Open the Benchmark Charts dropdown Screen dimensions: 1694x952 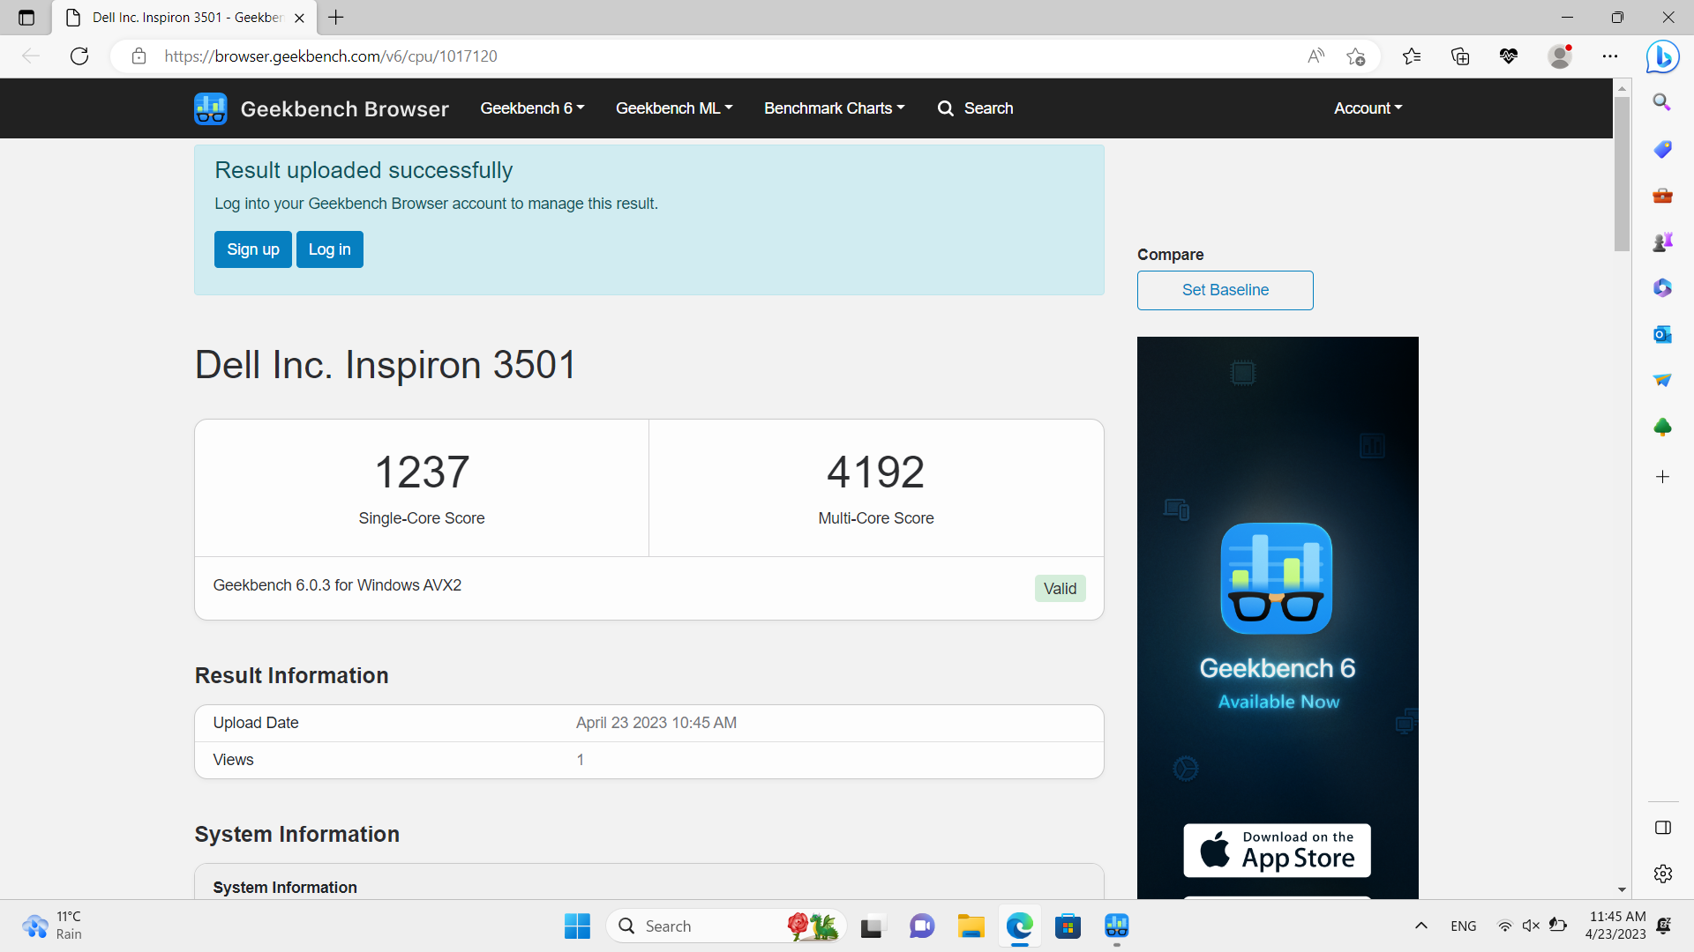[834, 108]
